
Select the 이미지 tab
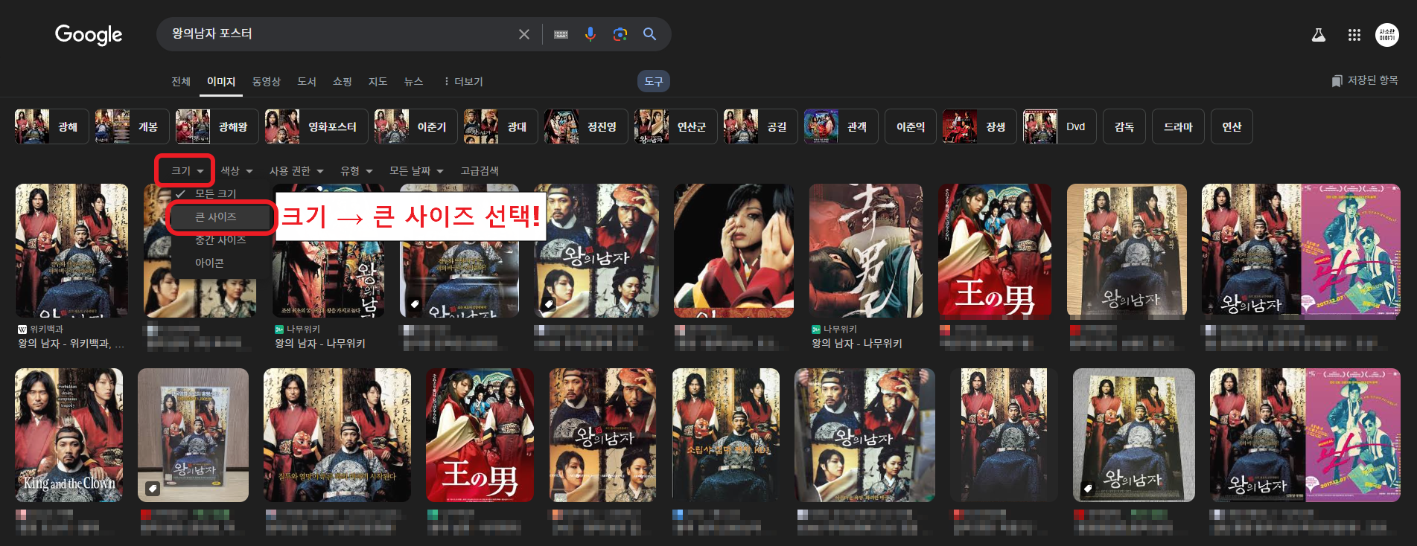(x=221, y=81)
